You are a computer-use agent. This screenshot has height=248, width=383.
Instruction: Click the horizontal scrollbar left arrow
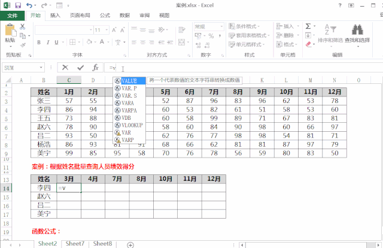(242, 245)
